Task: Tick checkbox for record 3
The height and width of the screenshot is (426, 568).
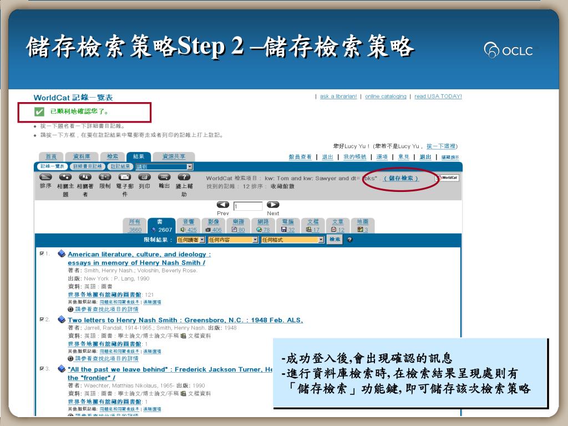Action: point(42,368)
